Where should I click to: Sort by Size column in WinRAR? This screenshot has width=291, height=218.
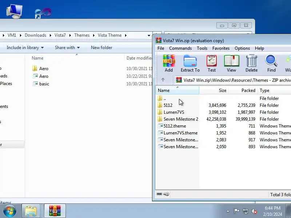[214, 90]
